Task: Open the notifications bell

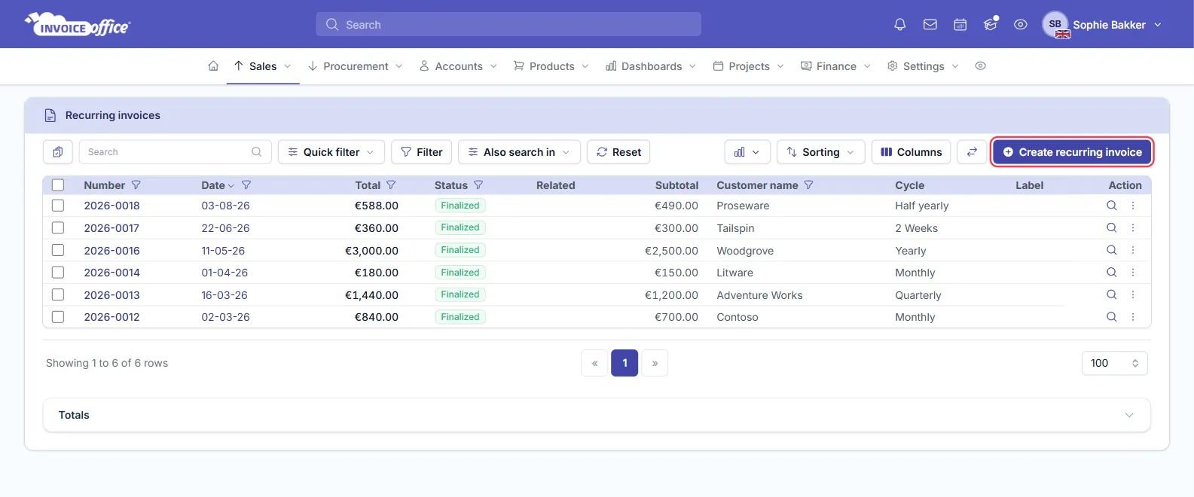Action: 899,25
